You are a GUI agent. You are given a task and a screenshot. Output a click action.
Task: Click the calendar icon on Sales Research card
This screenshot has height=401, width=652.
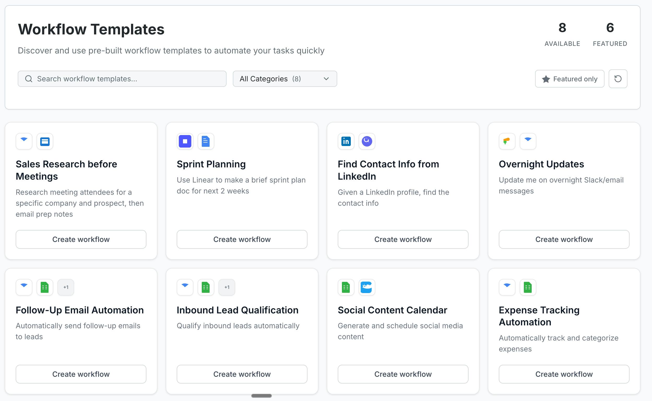pyautogui.click(x=45, y=141)
